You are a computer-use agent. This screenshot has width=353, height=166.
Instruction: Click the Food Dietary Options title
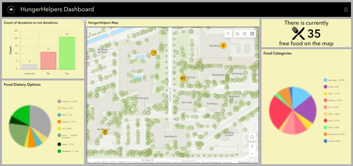pos(22,85)
